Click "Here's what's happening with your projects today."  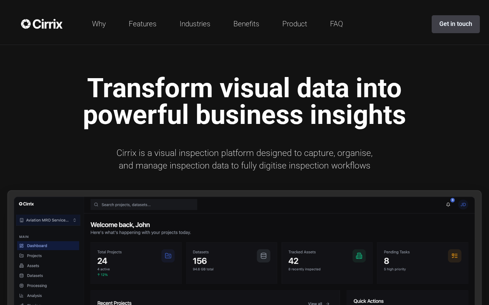pos(141,233)
